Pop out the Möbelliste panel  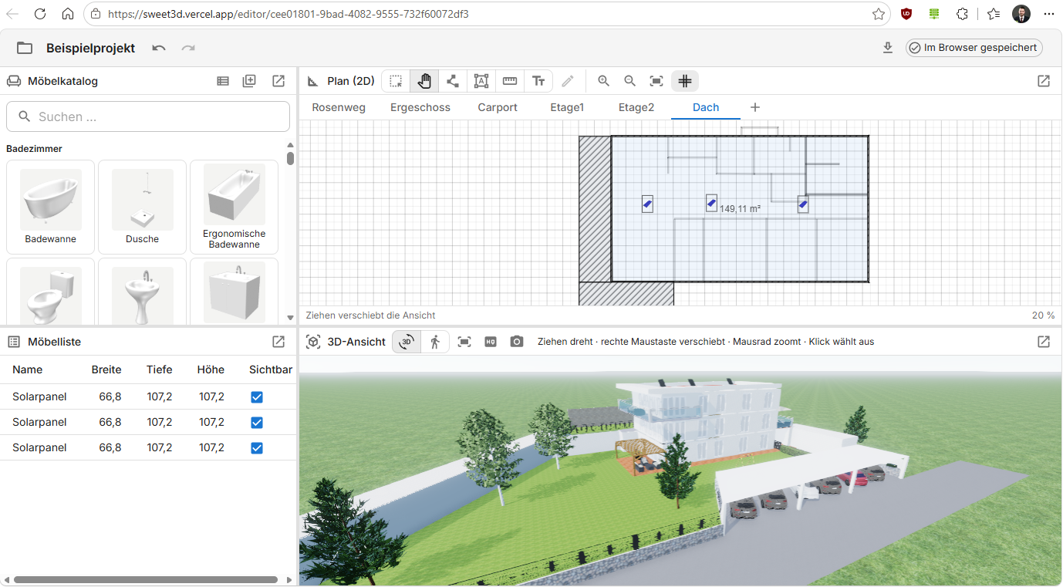[278, 342]
